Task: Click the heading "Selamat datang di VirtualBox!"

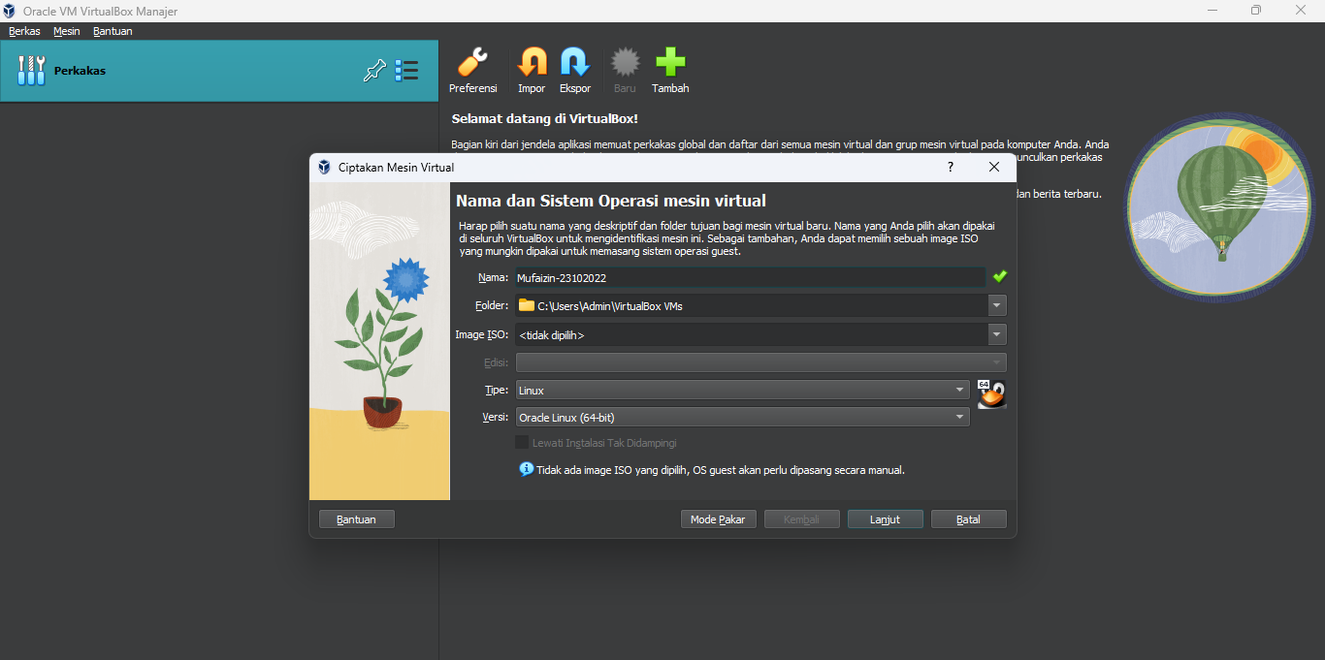Action: pyautogui.click(x=545, y=118)
